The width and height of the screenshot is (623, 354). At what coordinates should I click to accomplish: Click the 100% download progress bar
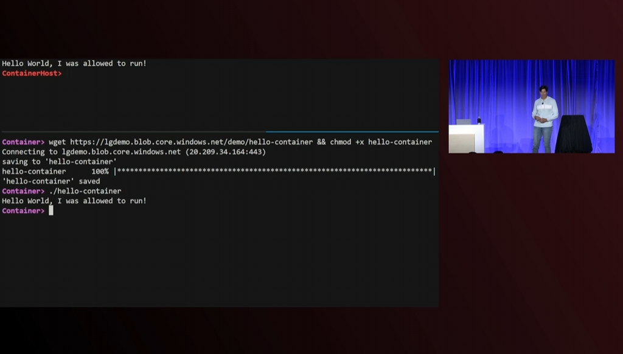pos(275,172)
